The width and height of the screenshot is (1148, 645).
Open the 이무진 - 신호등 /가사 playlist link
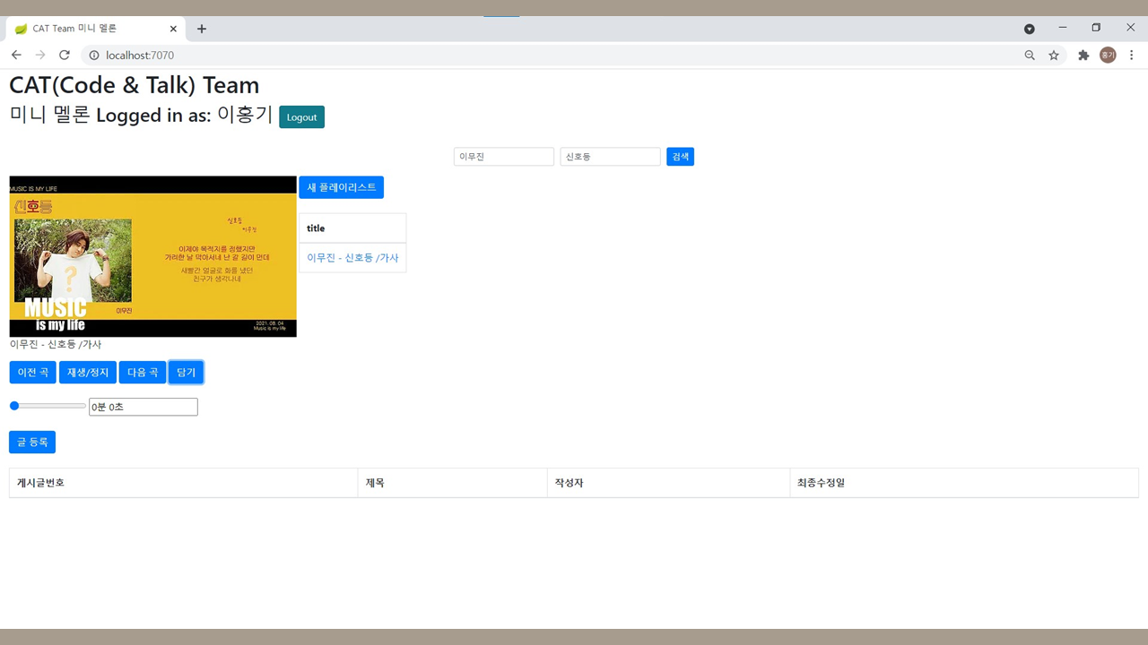pos(352,258)
